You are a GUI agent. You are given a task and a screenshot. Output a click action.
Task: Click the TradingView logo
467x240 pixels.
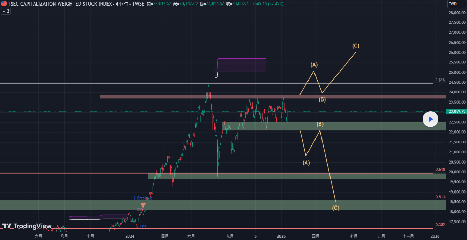point(27,226)
